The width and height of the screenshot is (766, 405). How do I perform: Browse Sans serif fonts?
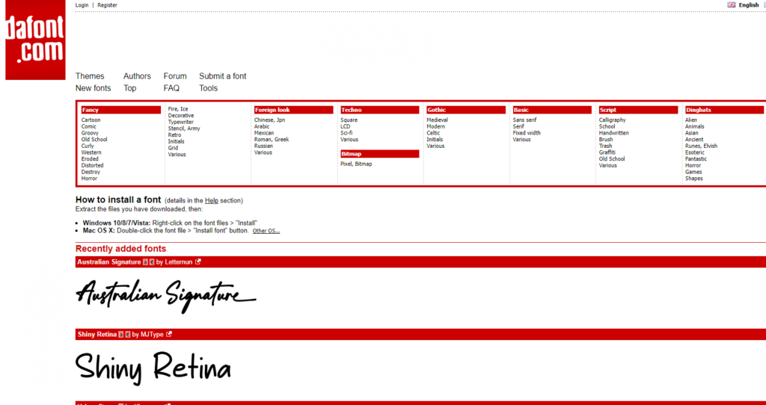tap(524, 120)
